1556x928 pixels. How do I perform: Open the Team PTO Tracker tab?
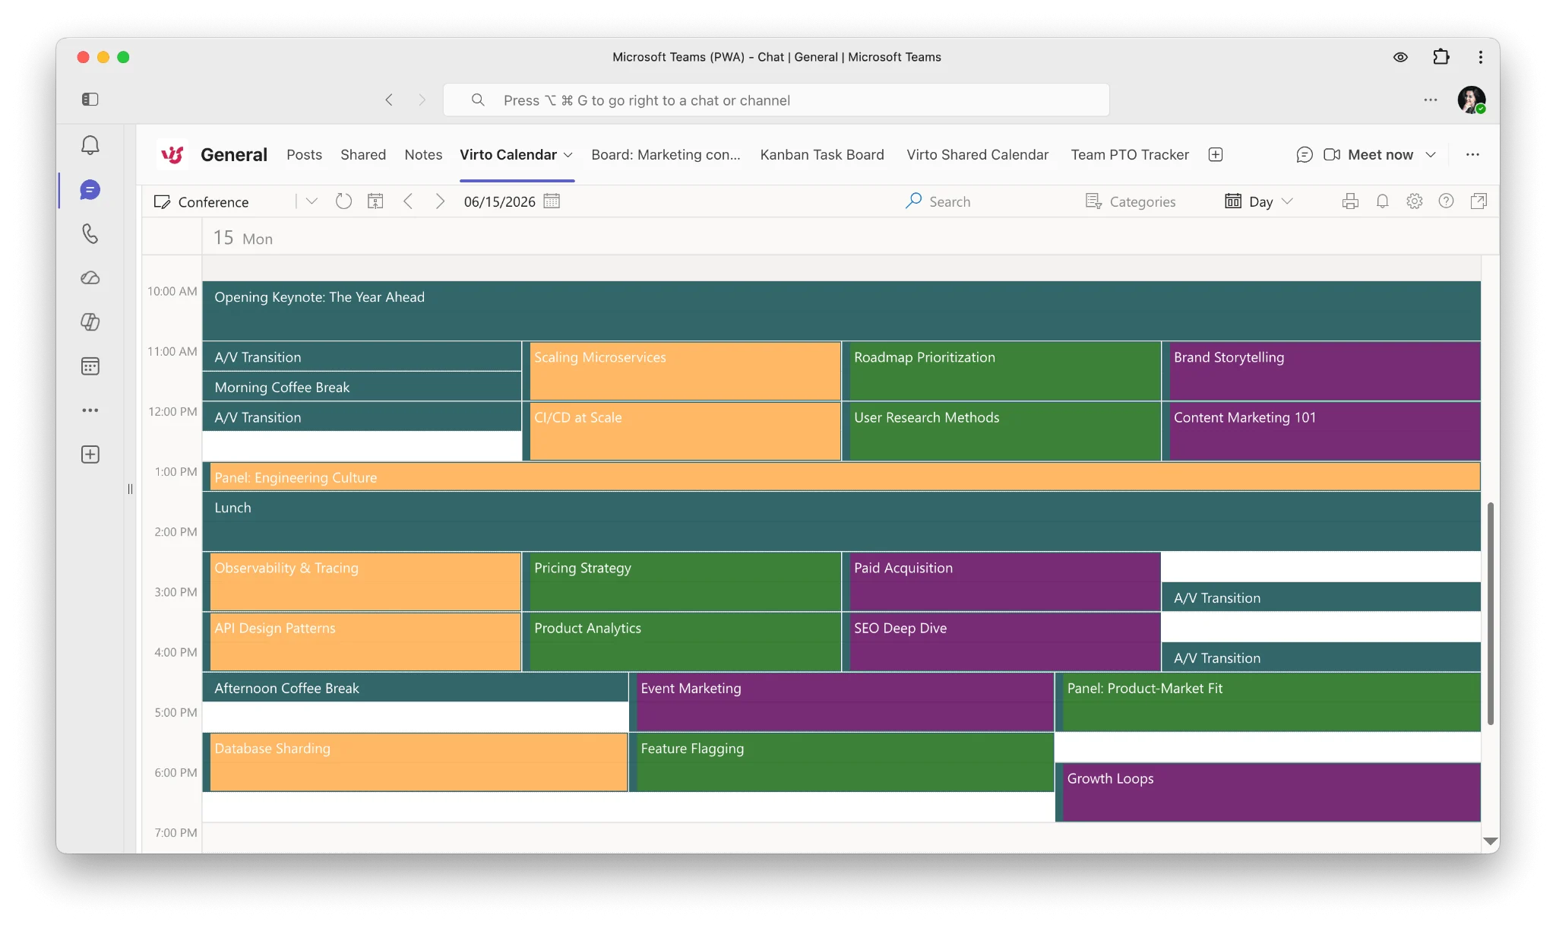pyautogui.click(x=1130, y=154)
